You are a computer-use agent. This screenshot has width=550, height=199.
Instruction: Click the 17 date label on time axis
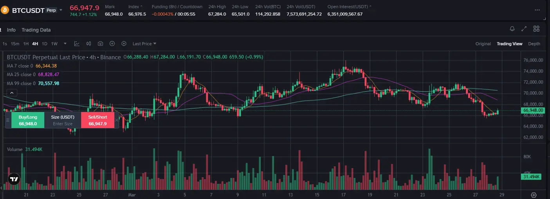[343, 194]
